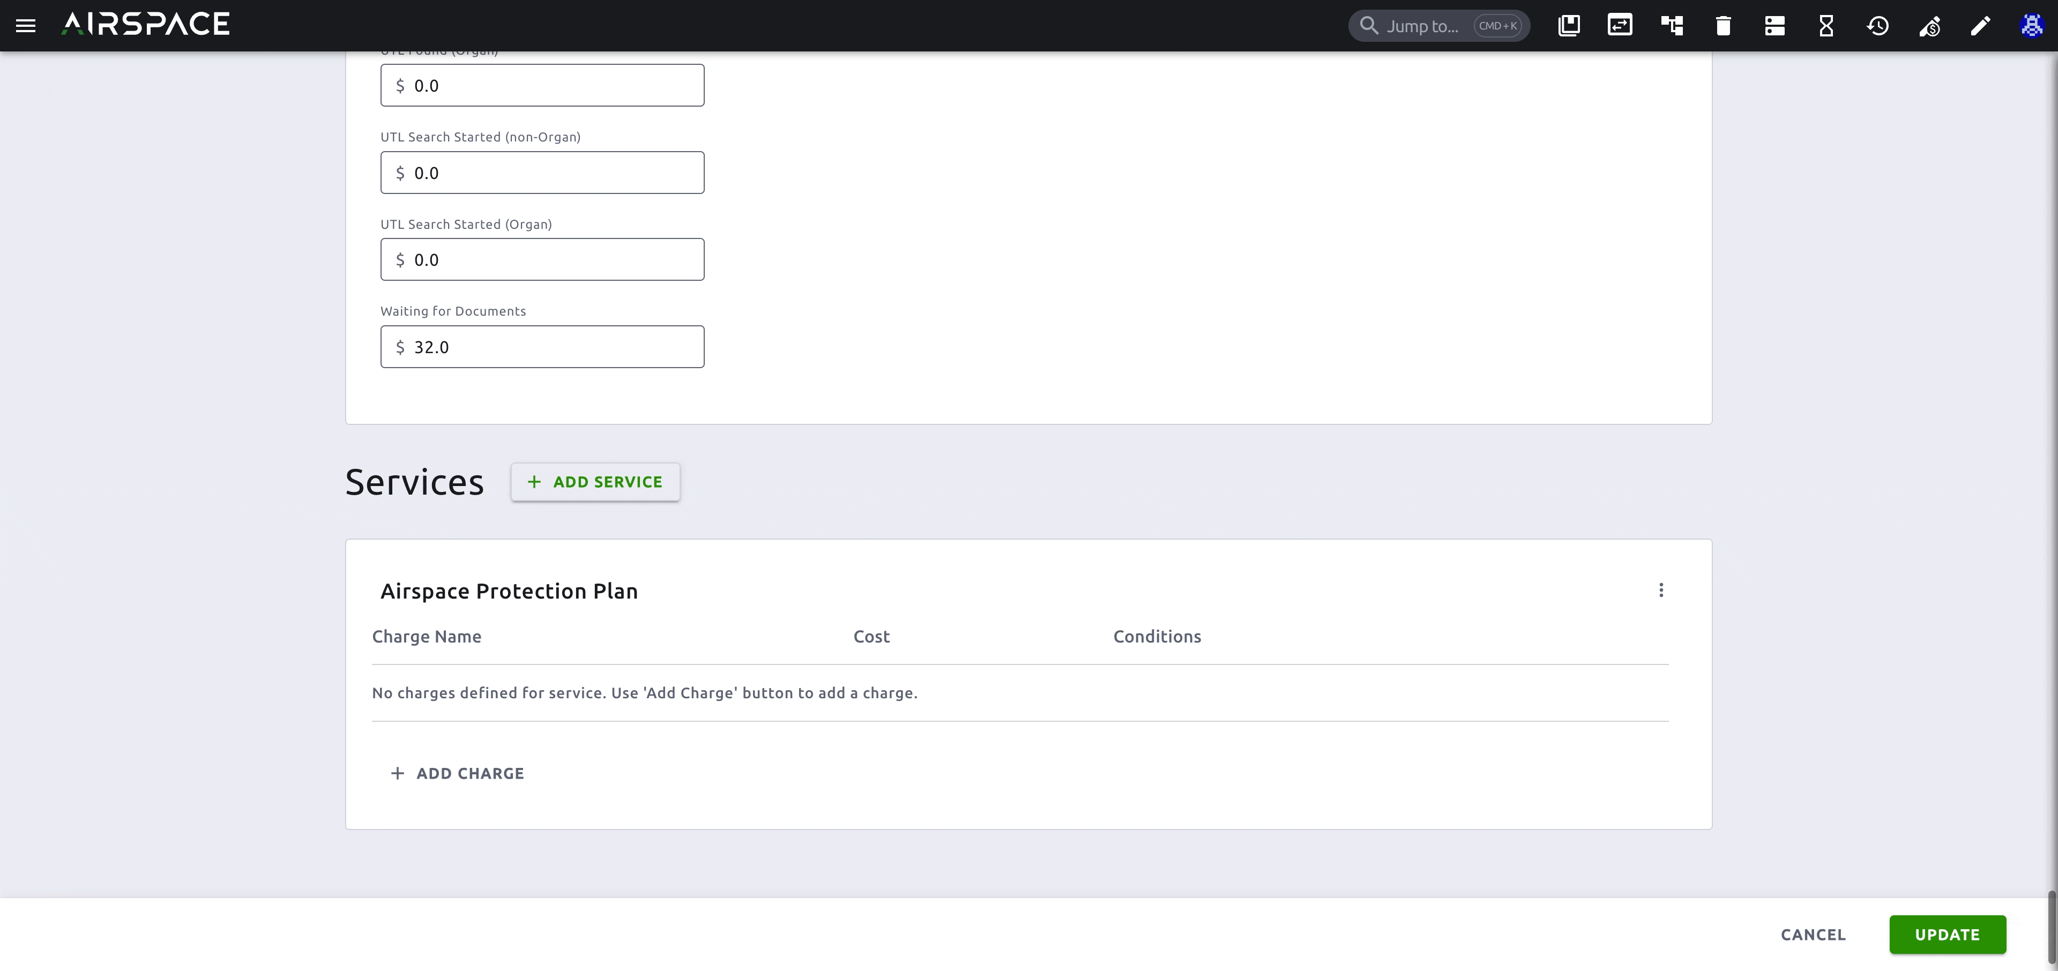Edit the Waiting for Documents amount field
2058x971 pixels.
pos(542,347)
